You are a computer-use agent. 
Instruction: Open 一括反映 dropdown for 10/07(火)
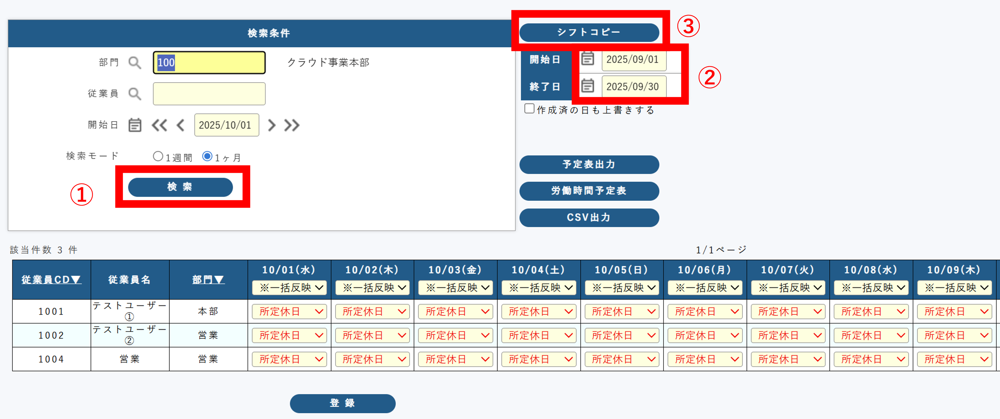point(788,288)
